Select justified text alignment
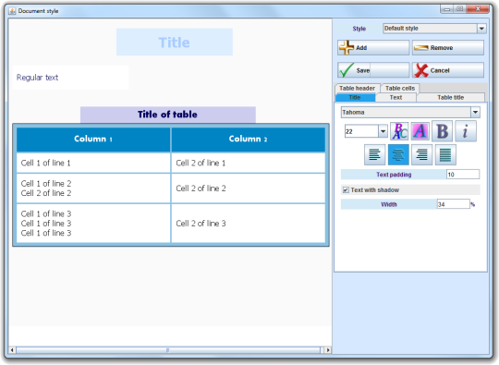Viewport: 499px width, 365px height. coord(445,154)
